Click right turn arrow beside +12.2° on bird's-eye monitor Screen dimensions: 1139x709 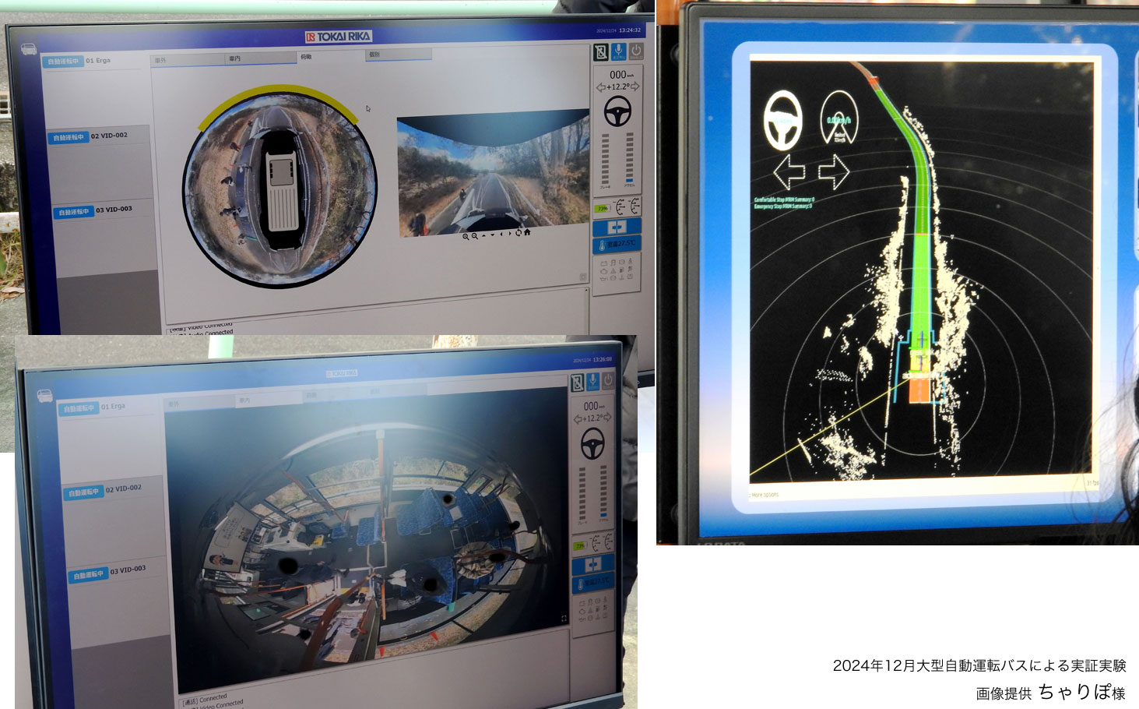pos(635,86)
